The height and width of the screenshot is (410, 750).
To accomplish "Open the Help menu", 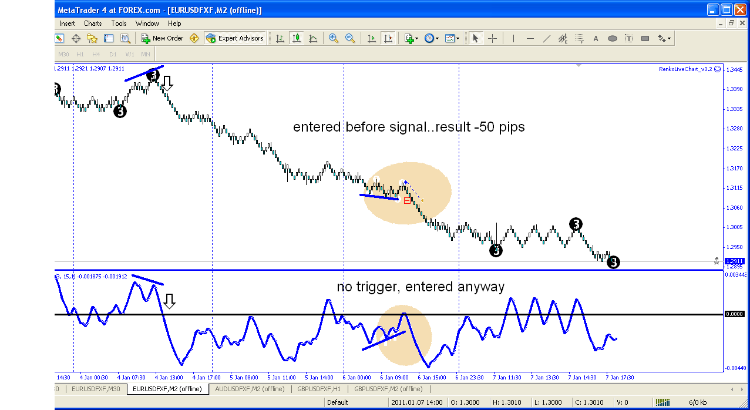I will click(x=174, y=23).
